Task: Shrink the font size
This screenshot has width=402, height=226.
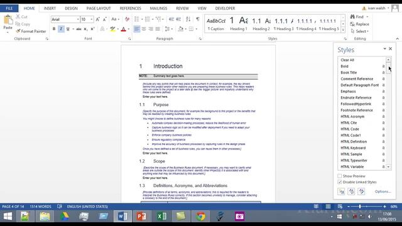Action: pos(105,19)
